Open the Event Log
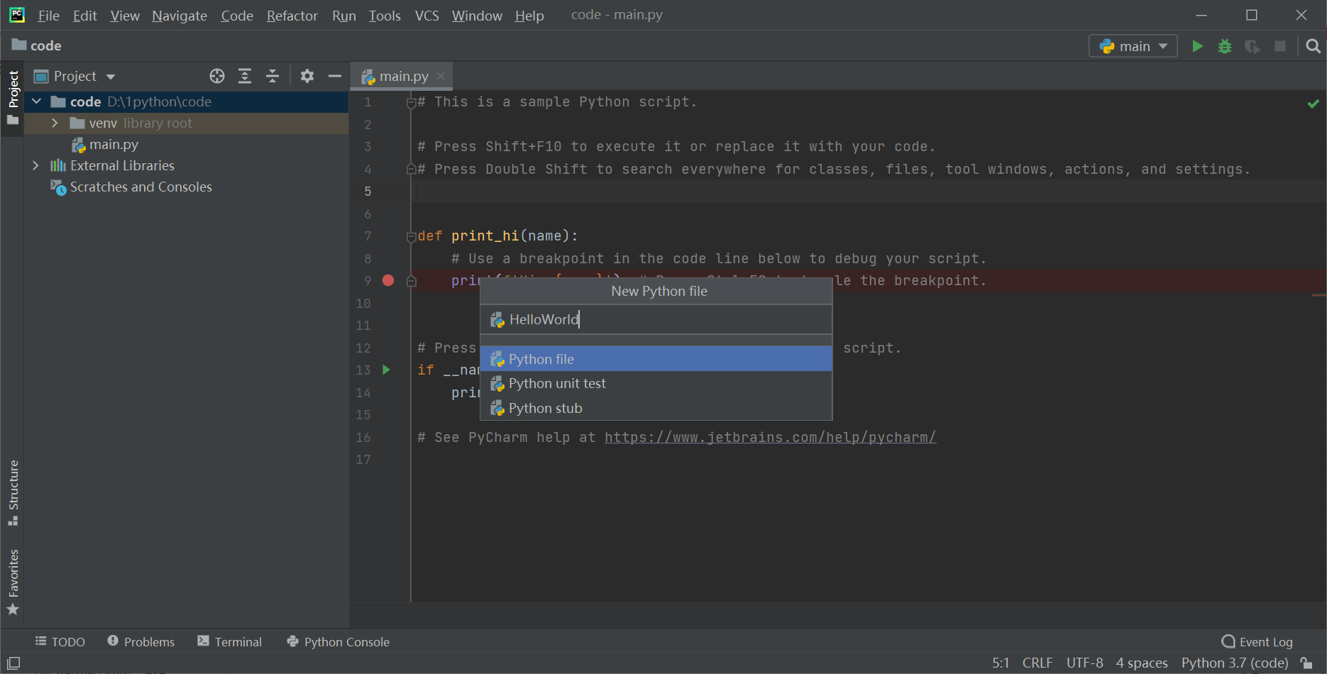The width and height of the screenshot is (1327, 674). pos(1257,641)
